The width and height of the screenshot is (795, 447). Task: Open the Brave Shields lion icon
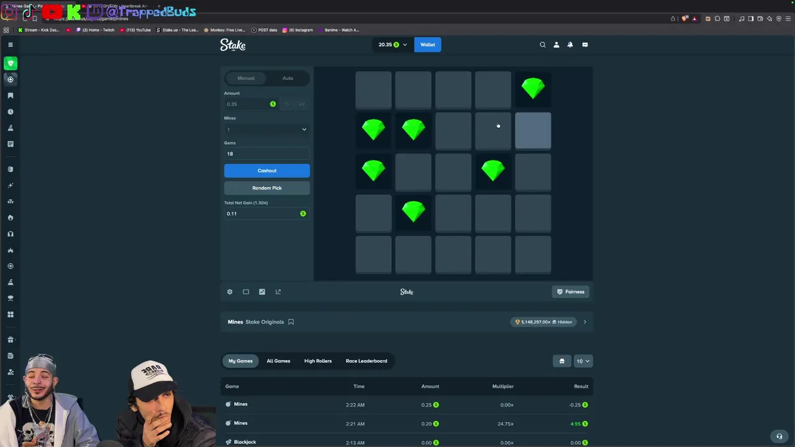coord(685,19)
